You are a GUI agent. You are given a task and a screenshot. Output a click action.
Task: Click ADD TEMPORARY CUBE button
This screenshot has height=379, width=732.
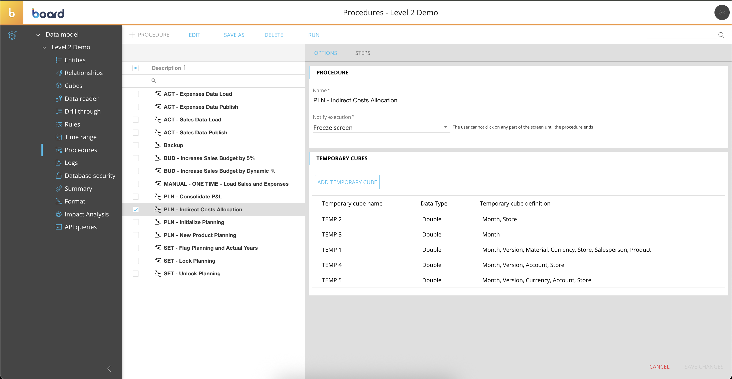pyautogui.click(x=347, y=182)
